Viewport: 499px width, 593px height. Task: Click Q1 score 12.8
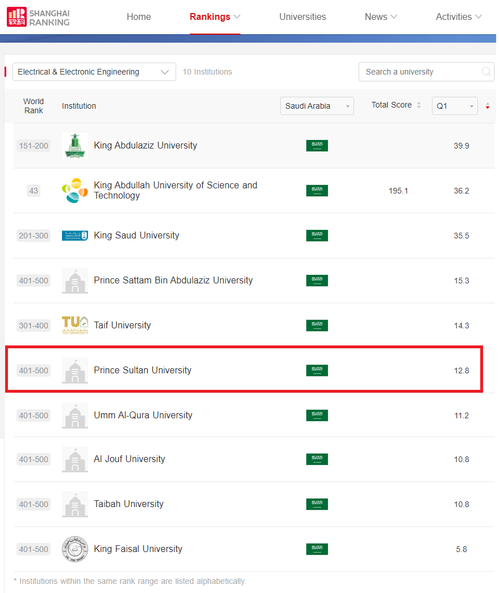[461, 370]
